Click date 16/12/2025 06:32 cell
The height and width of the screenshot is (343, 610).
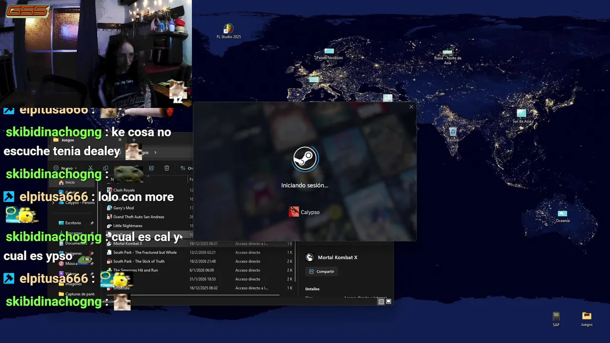click(203, 288)
